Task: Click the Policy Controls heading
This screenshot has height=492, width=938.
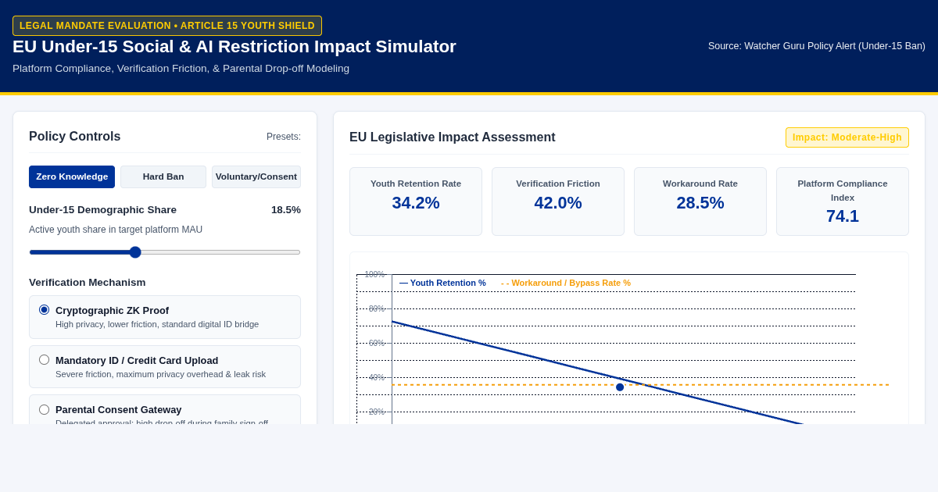Action: [75, 137]
